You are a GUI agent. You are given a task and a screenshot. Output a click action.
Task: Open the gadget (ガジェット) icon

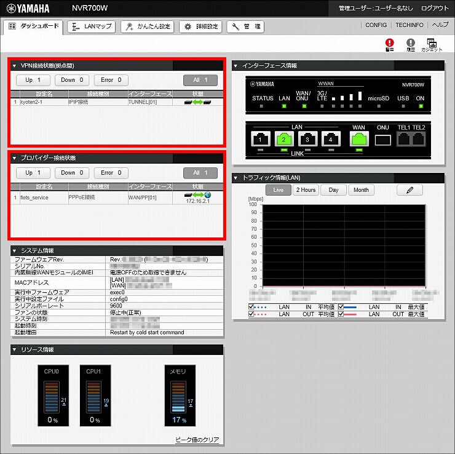[432, 45]
